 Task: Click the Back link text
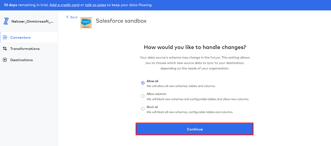click(74, 17)
